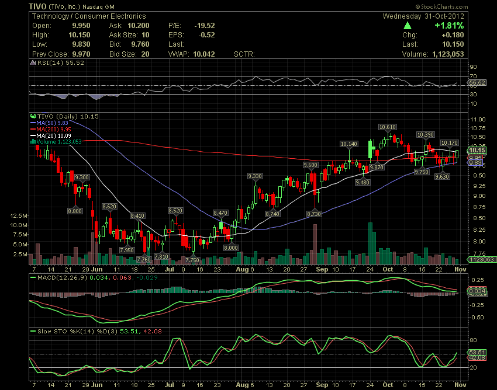Click the Technology / Consumer Electronics sector label
This screenshot has height=390, width=497.
click(89, 16)
